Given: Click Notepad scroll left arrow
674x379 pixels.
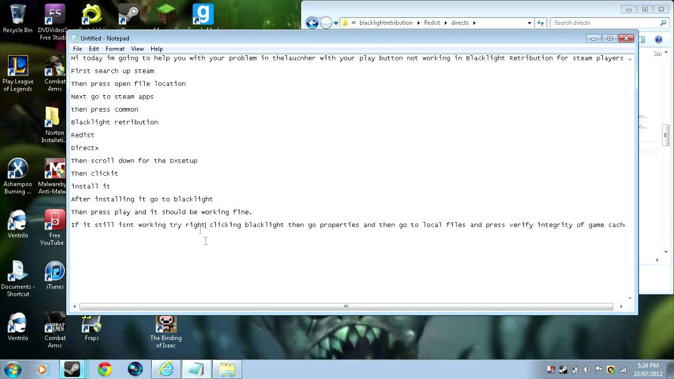Looking at the screenshot, I should 75,306.
